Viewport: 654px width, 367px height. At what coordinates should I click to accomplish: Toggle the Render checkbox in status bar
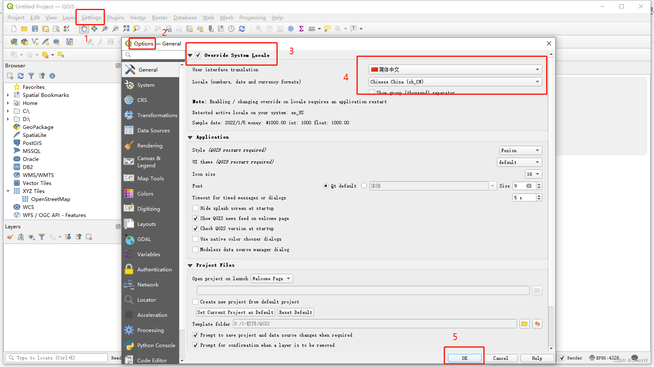click(x=562, y=358)
